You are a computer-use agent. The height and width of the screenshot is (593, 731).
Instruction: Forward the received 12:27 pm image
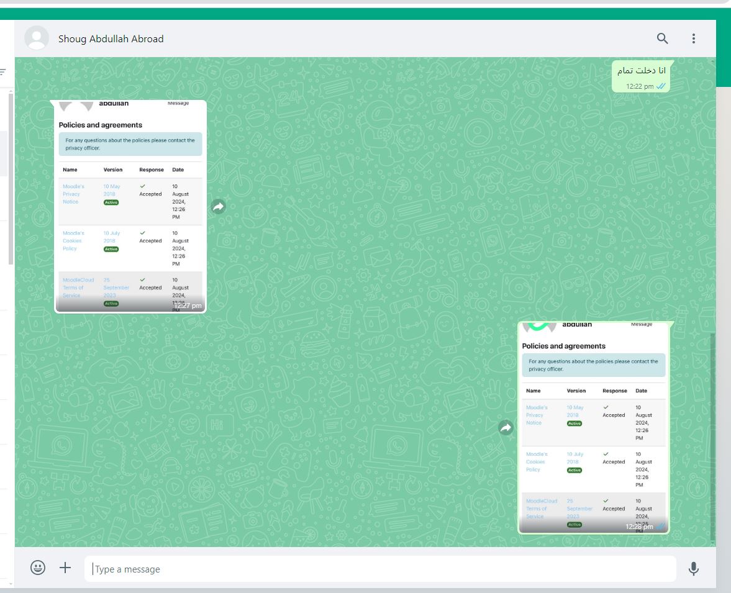click(x=218, y=207)
